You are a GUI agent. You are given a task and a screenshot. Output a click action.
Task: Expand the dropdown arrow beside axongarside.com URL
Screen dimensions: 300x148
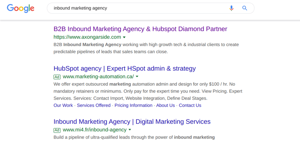(124, 37)
